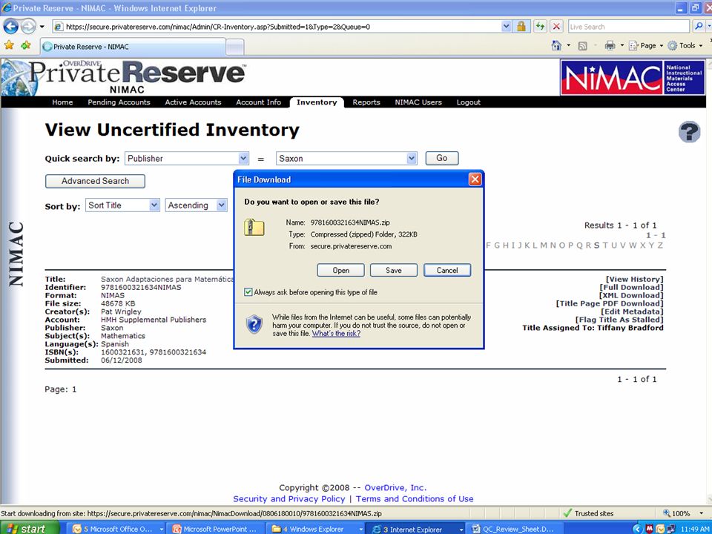
Task: Open the Tools menu in toolbar
Action: (685, 45)
